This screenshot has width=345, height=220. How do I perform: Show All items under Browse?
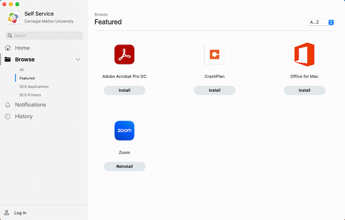click(x=22, y=70)
